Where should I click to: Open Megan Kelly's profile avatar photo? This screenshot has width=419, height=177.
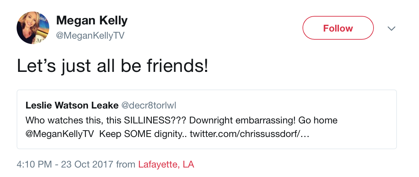click(x=33, y=28)
